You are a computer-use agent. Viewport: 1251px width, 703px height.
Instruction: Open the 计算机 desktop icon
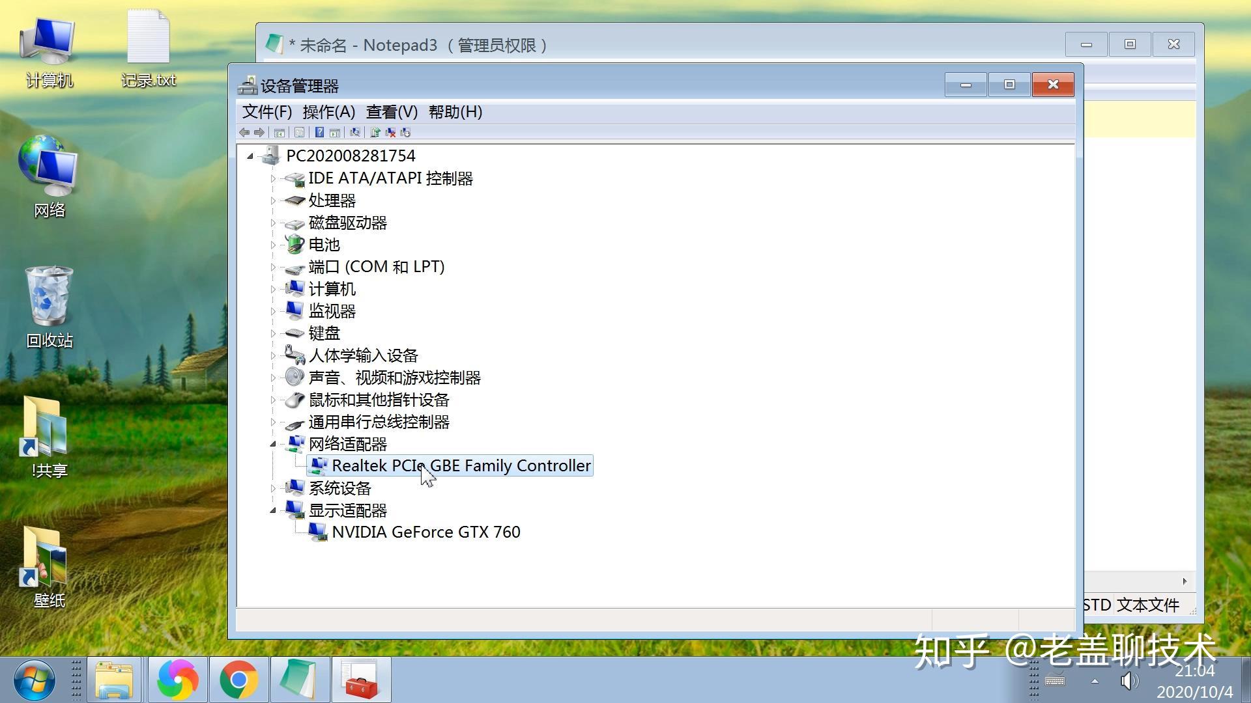[49, 53]
